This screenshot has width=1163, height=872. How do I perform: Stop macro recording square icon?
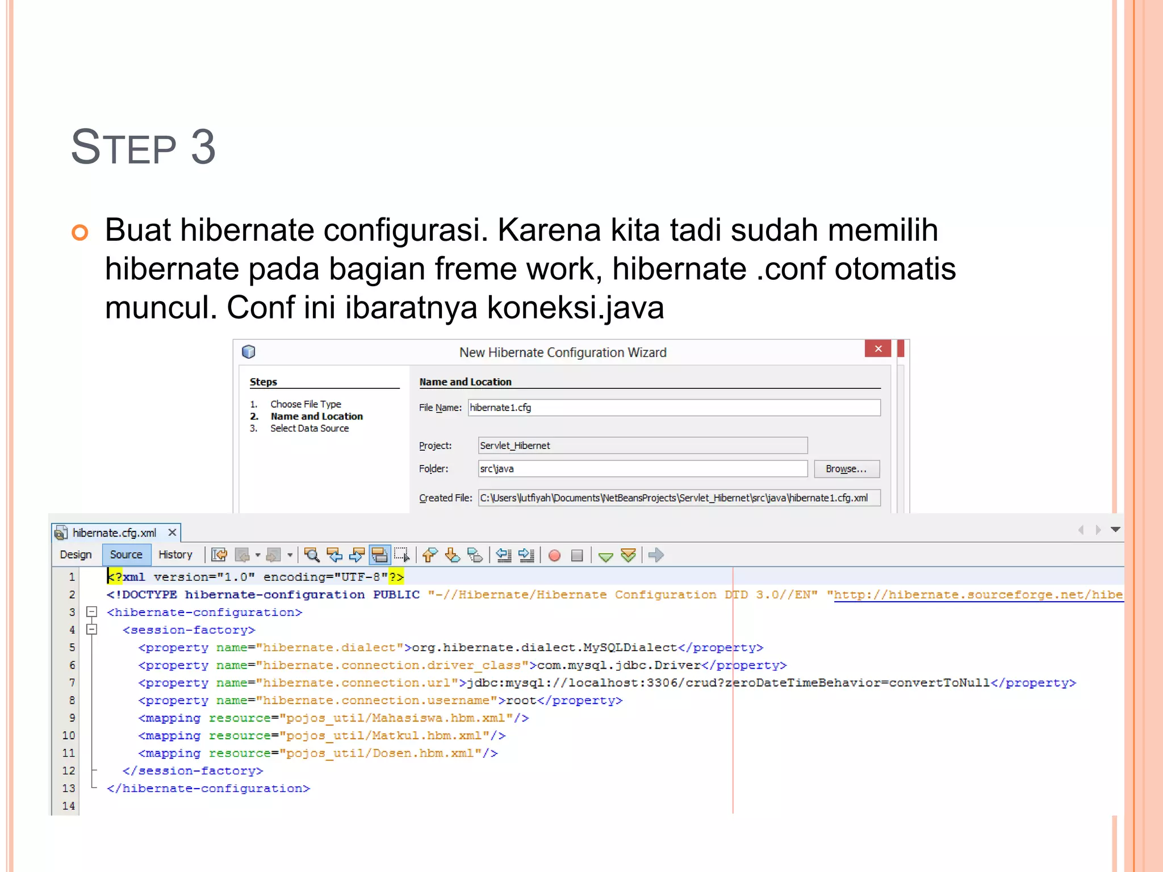click(x=577, y=555)
